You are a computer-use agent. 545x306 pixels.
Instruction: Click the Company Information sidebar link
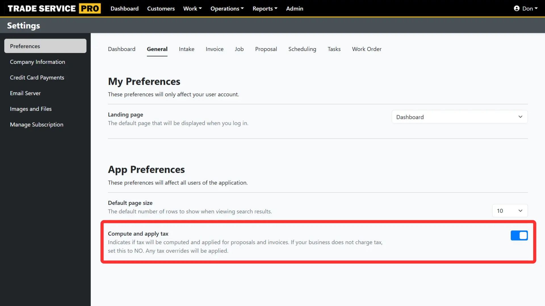pos(37,62)
